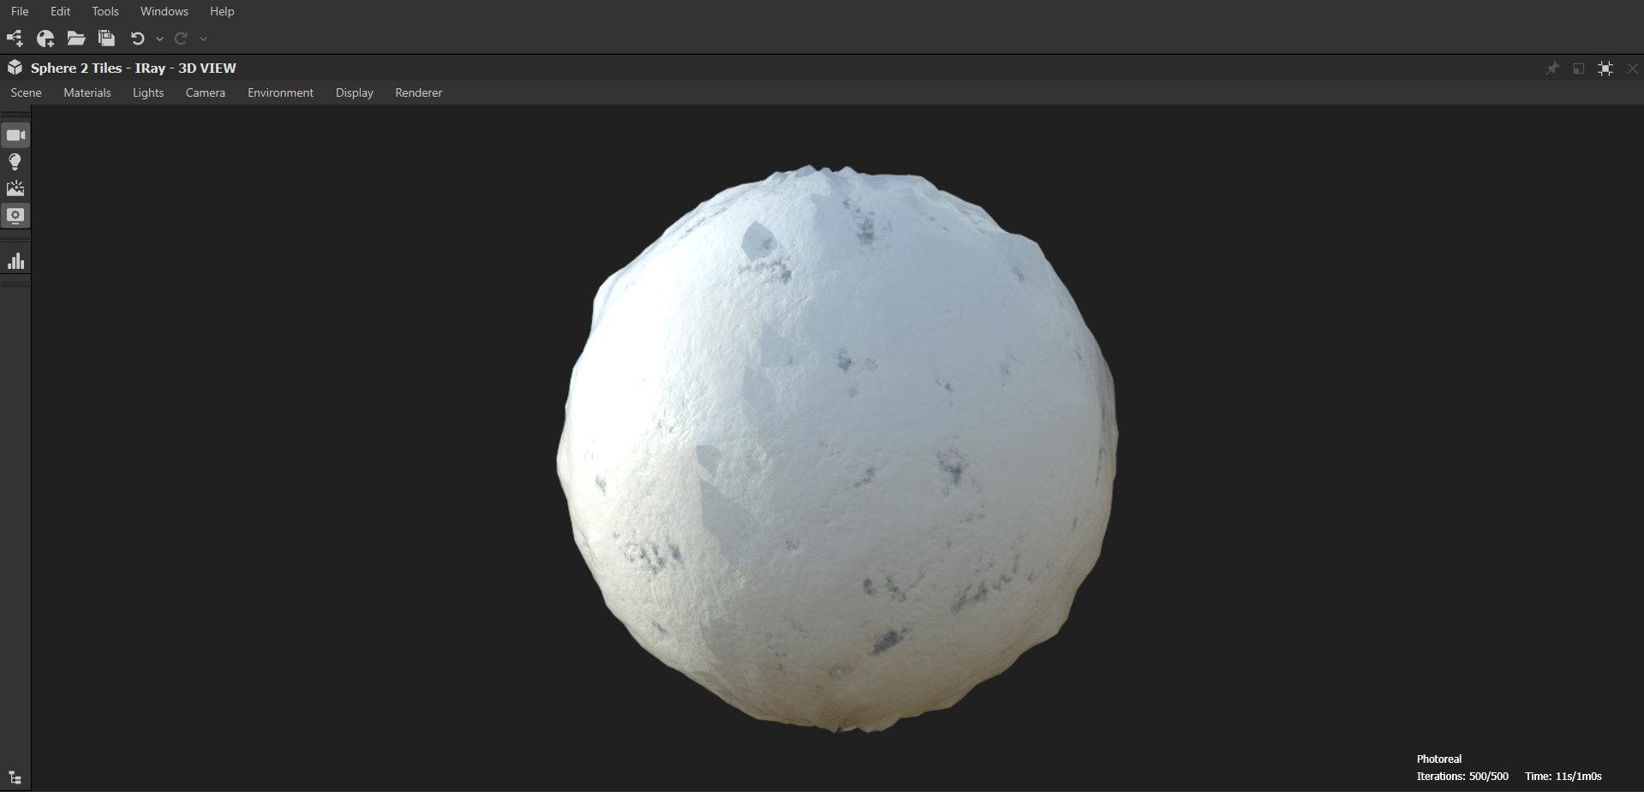Close the 3D view panel
Image resolution: width=1644 pixels, height=792 pixels.
pos(1632,68)
